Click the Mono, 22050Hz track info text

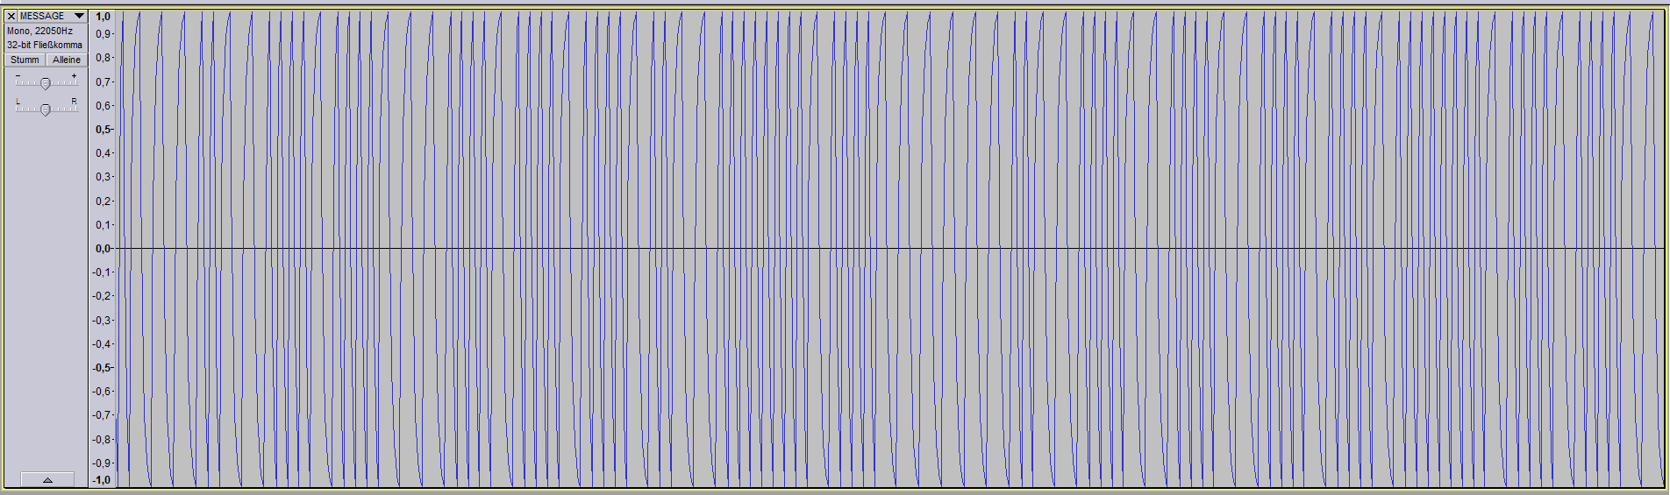[x=39, y=31]
